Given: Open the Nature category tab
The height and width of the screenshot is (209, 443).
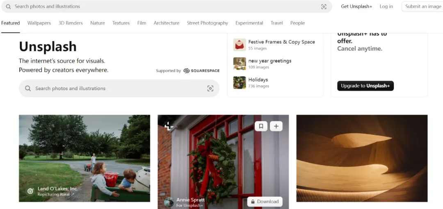Looking at the screenshot, I should point(98,23).
